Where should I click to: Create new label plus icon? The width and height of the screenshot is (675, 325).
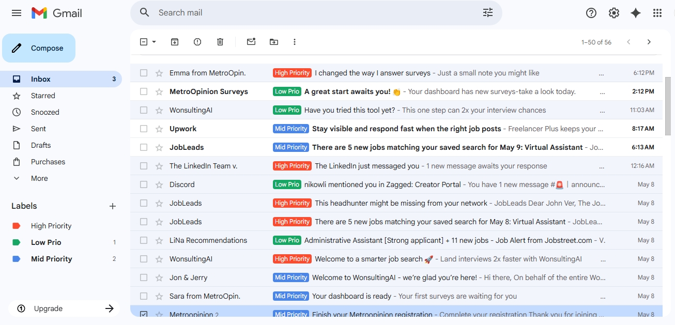113,206
